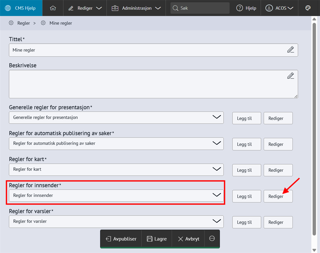Image resolution: width=320 pixels, height=253 pixels.
Task: Click Legg til for Regler for kart
Action: click(x=246, y=170)
